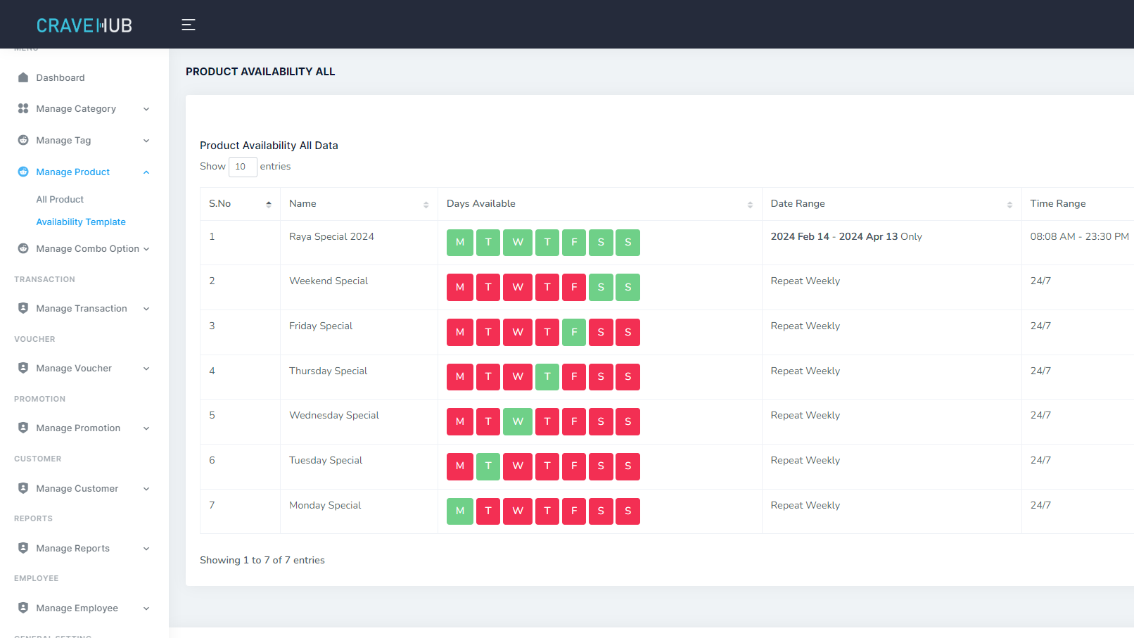Click the Manage Voucher shield icon
1134x638 pixels.
(x=23, y=368)
